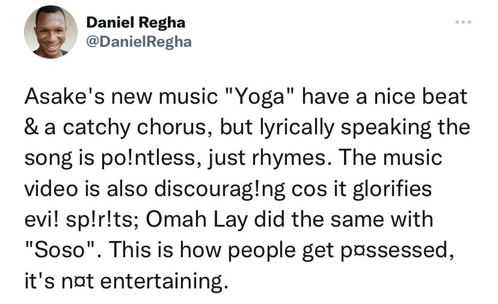This screenshot has width=498, height=304.
Task: Click the @DanielRegha handle
Action: (139, 42)
